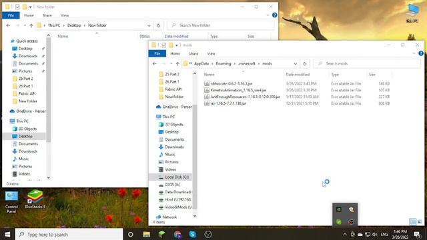Show hidden tray icons chevron
The image size is (427, 240).
(x=345, y=234)
